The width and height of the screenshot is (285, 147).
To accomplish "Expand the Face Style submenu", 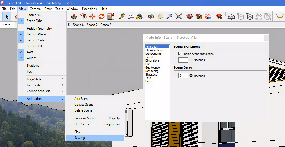I will pyautogui.click(x=42, y=85).
